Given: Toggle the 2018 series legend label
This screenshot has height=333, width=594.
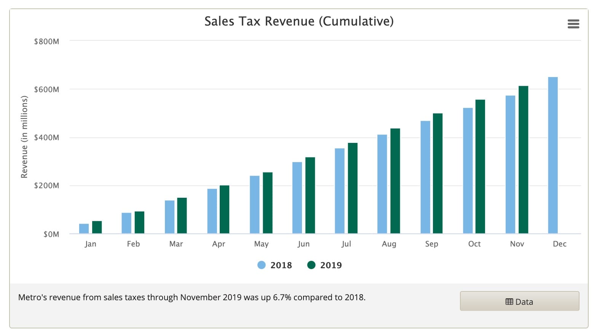Looking at the screenshot, I should click(281, 265).
